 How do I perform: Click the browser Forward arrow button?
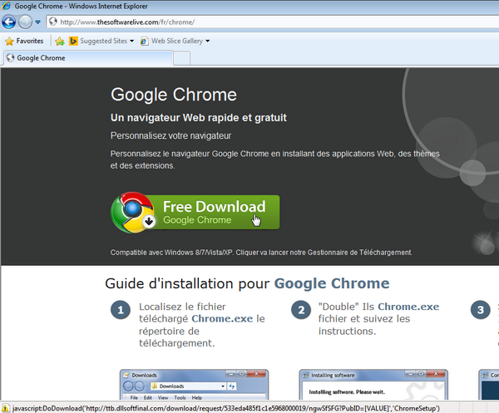tap(25, 22)
